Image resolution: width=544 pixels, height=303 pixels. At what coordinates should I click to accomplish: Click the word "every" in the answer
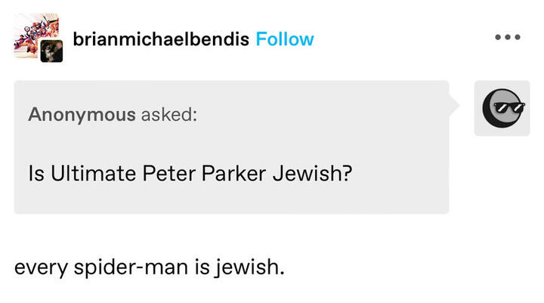pyautogui.click(x=39, y=268)
